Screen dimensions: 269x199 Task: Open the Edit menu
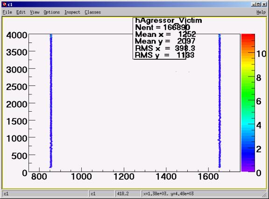[x=21, y=12]
